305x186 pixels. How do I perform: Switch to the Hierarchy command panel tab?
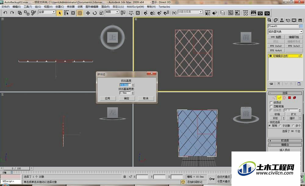(x=282, y=20)
